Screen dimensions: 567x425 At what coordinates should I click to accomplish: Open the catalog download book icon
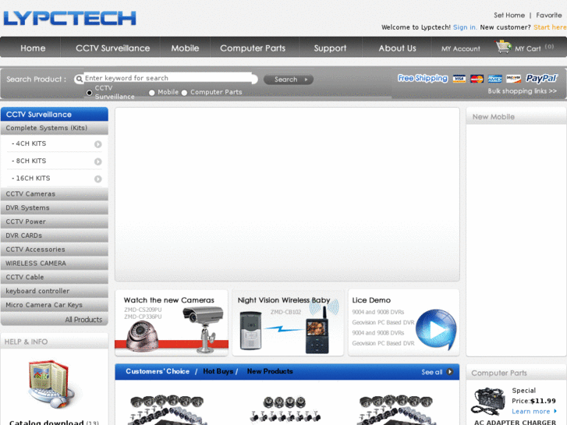tap(51, 384)
